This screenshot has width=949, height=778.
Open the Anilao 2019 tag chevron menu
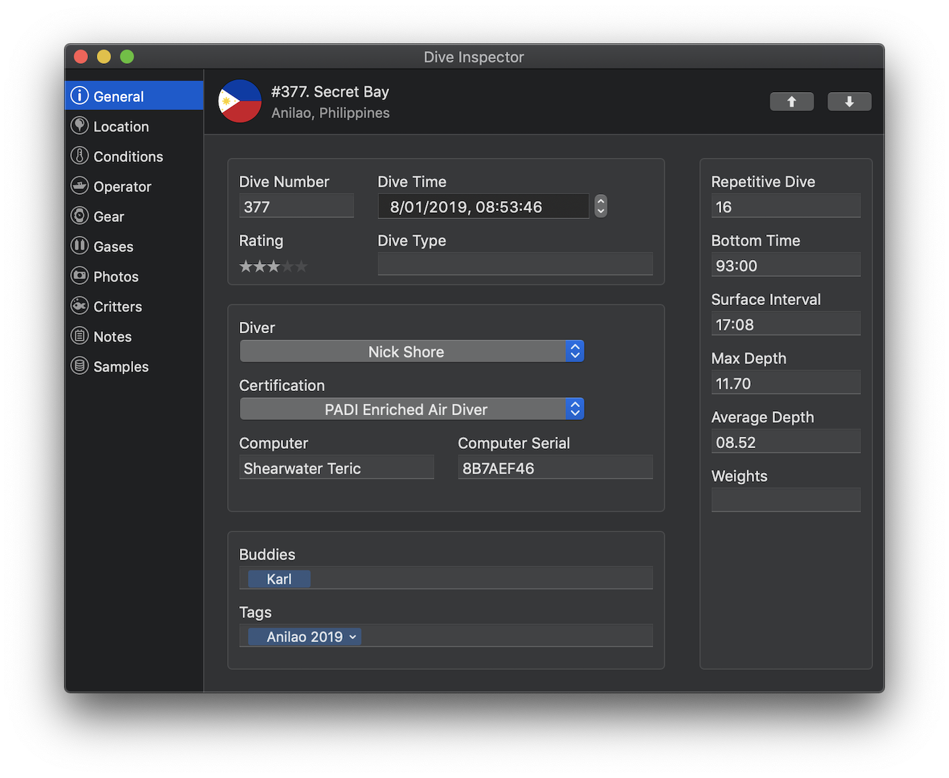tap(353, 637)
